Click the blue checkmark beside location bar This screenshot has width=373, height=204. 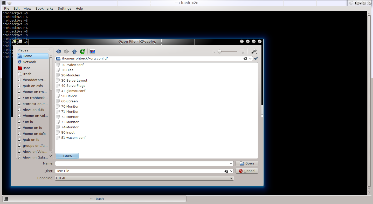coord(256,59)
